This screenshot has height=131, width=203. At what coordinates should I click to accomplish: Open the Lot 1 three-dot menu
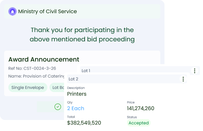pyautogui.click(x=195, y=71)
